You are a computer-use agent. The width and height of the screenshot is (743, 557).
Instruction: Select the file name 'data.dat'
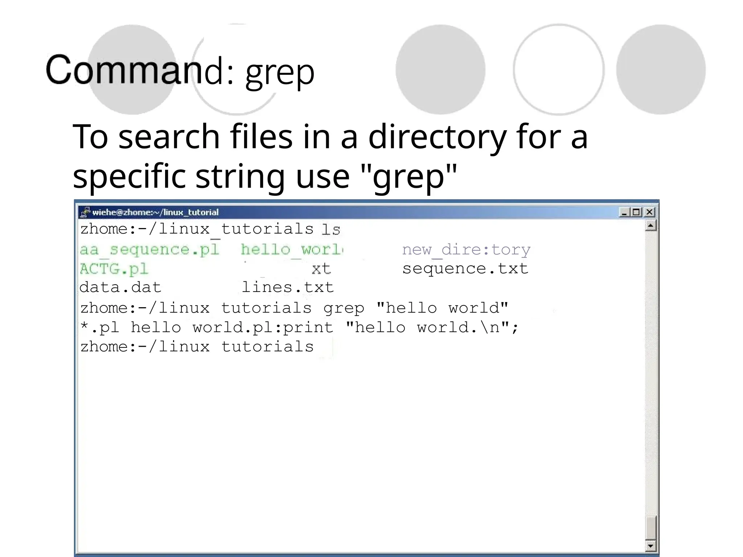[x=120, y=287]
